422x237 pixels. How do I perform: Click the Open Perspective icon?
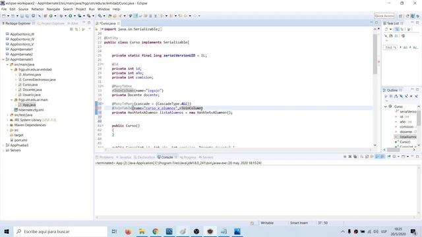(x=401, y=16)
